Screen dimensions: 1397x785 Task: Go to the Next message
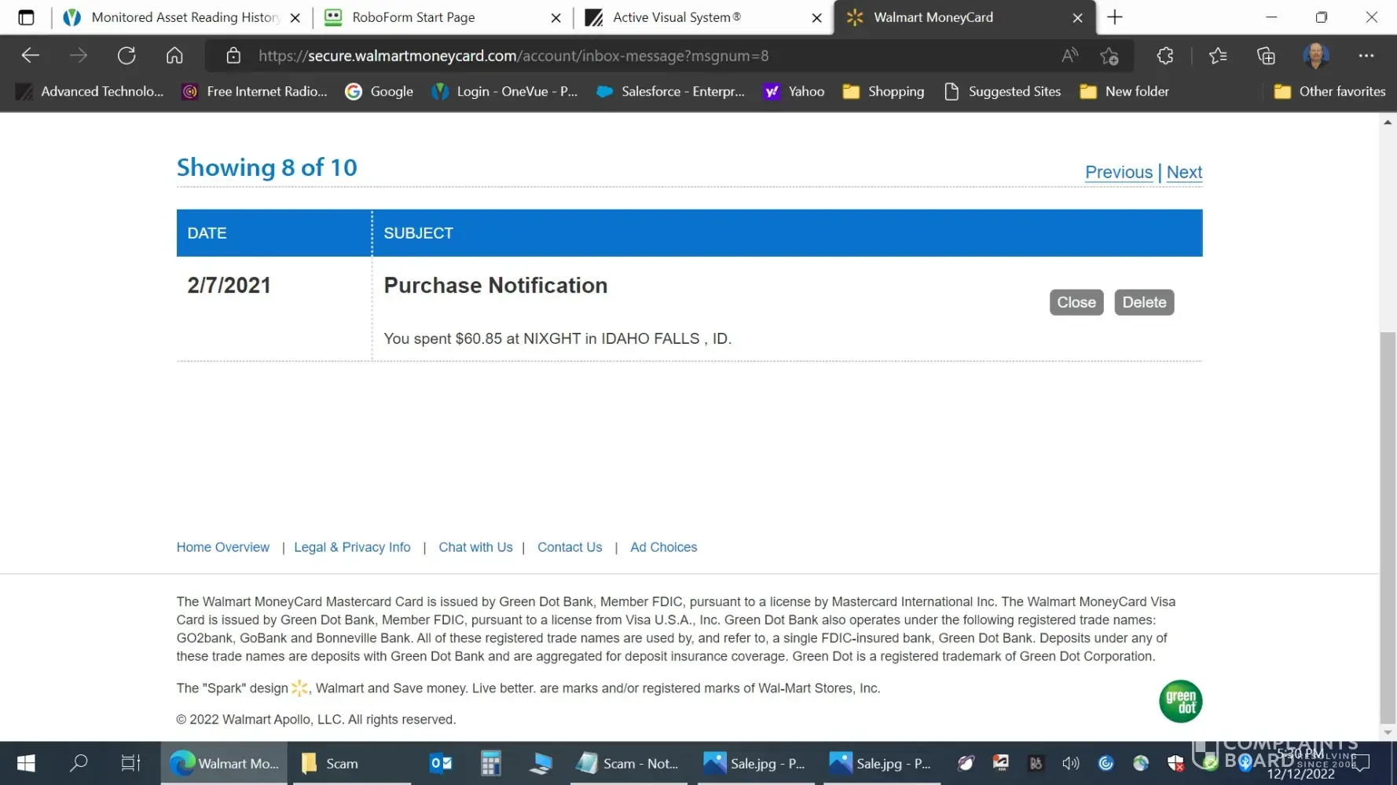(1184, 172)
